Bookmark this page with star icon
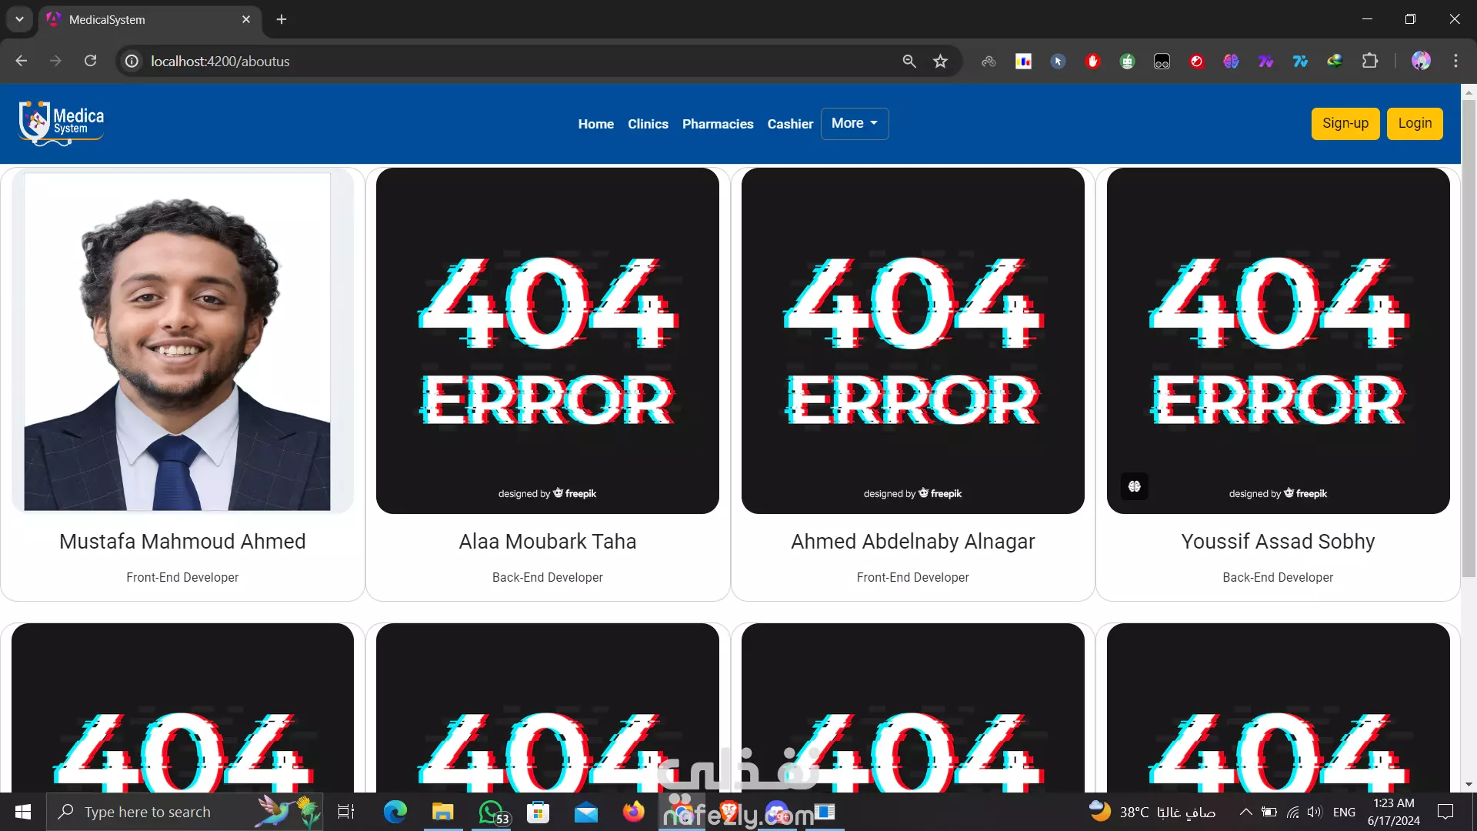The image size is (1477, 831). (940, 61)
